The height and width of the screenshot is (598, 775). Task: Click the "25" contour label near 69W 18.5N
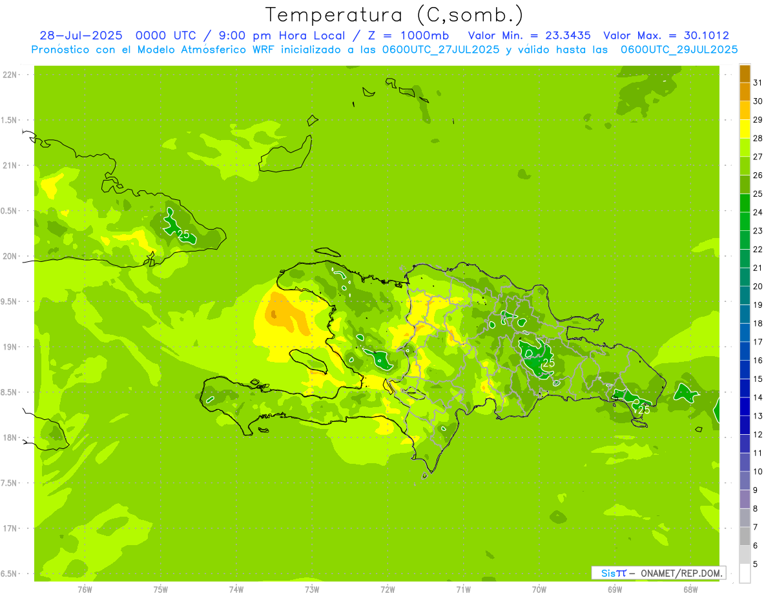coord(644,409)
